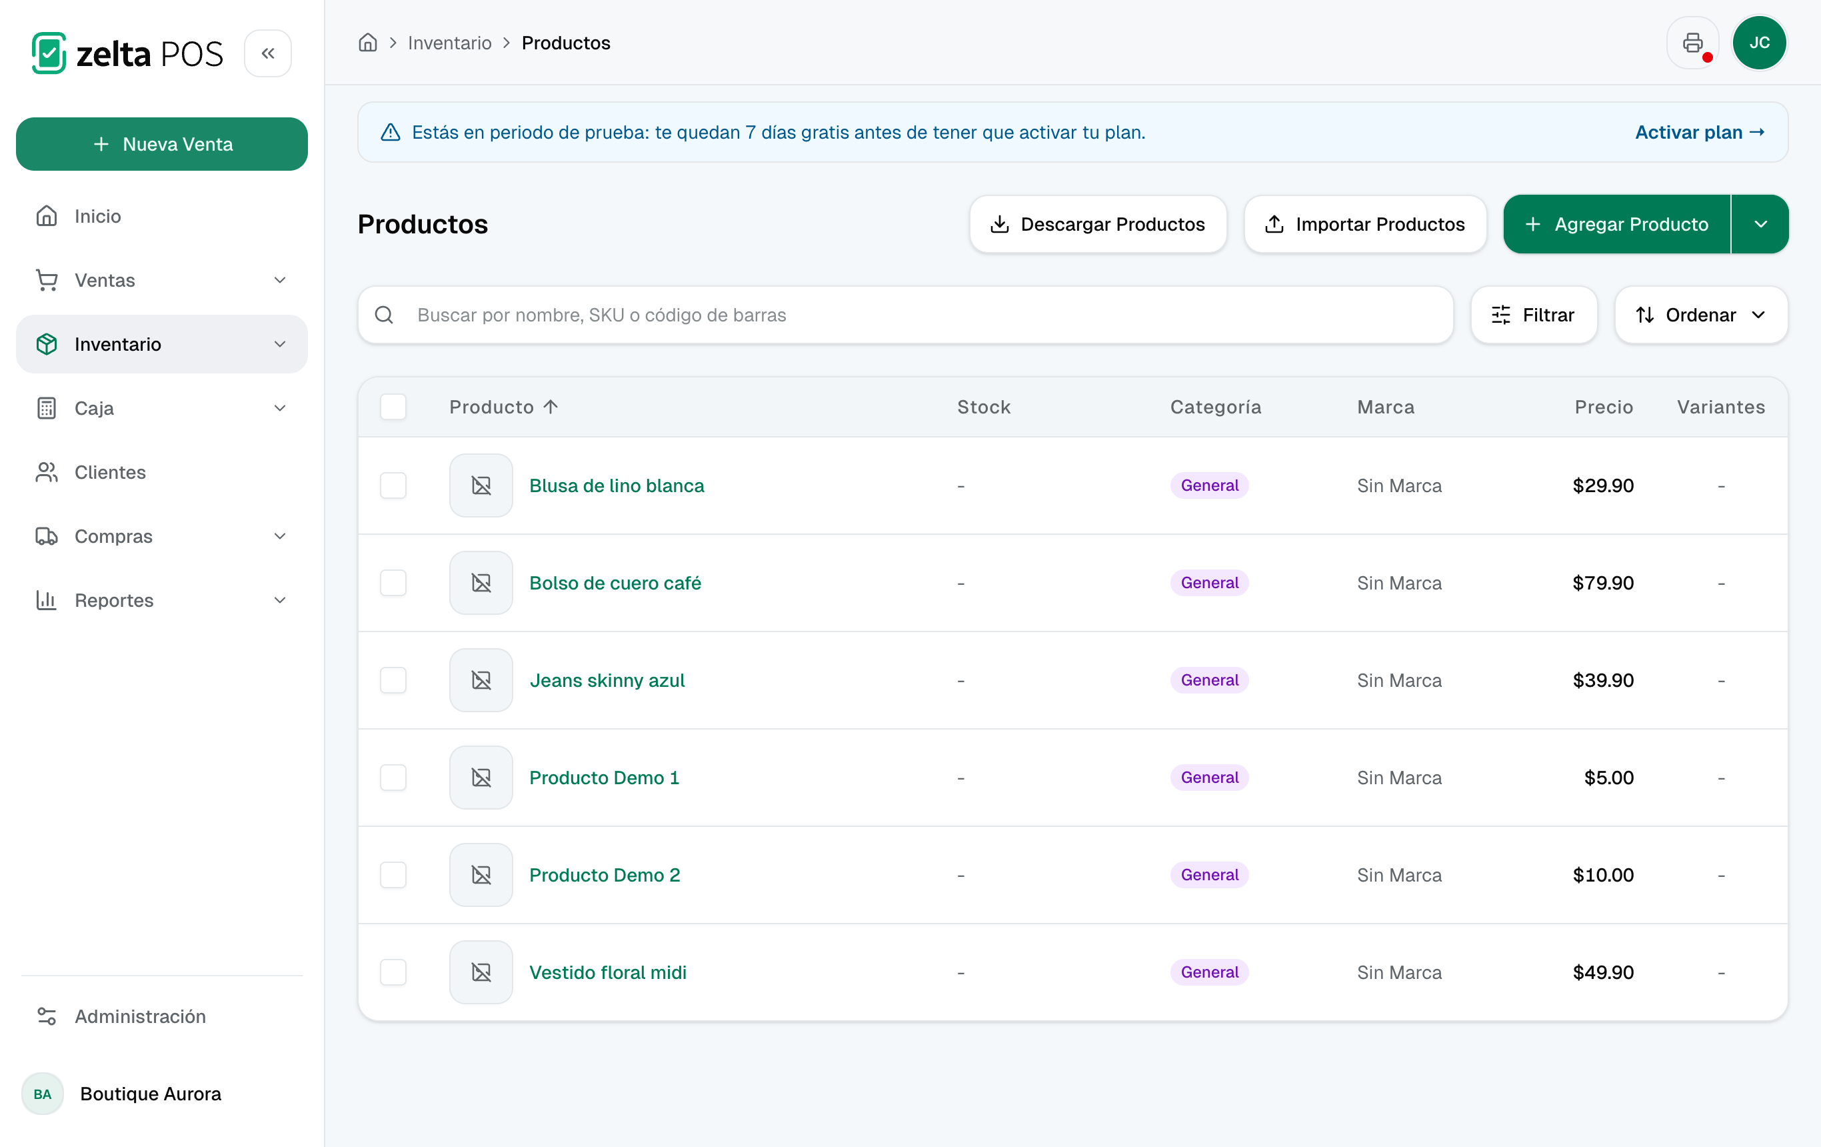Viewport: 1821px width, 1147px height.
Task: Click the Precio column header
Action: (x=1604, y=407)
